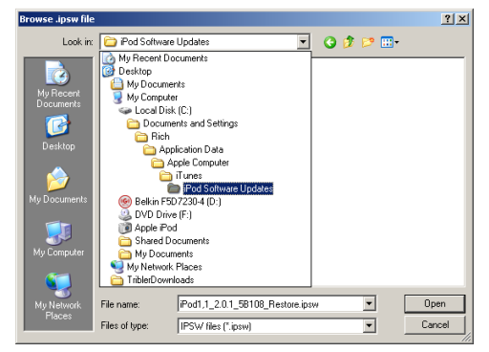Click the green Back navigation icon

click(x=330, y=42)
